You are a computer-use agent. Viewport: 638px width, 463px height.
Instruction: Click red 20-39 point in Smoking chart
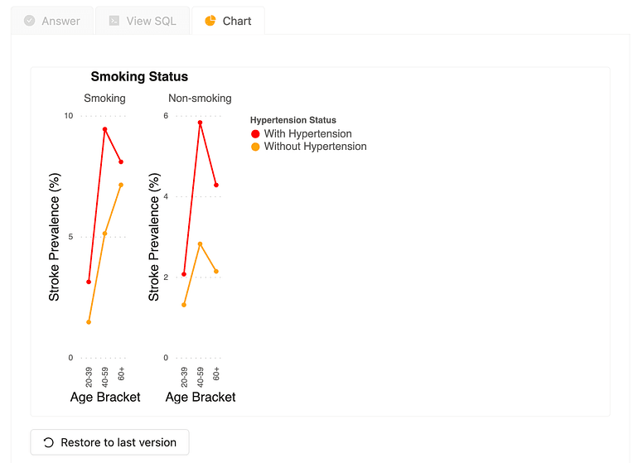point(89,282)
